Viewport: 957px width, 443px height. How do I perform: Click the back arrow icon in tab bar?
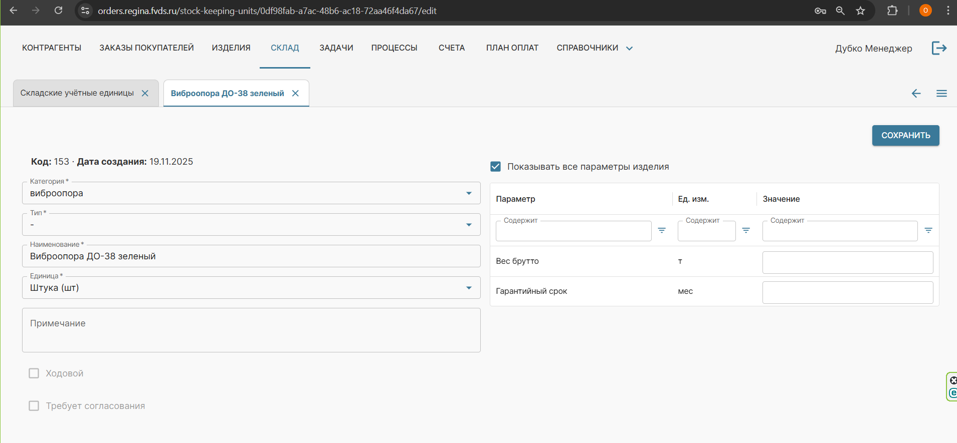(916, 94)
